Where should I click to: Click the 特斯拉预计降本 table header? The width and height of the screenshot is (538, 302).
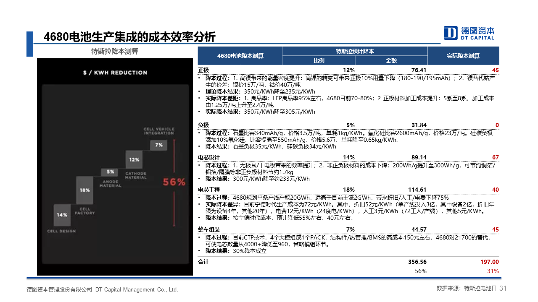coord(355,51)
